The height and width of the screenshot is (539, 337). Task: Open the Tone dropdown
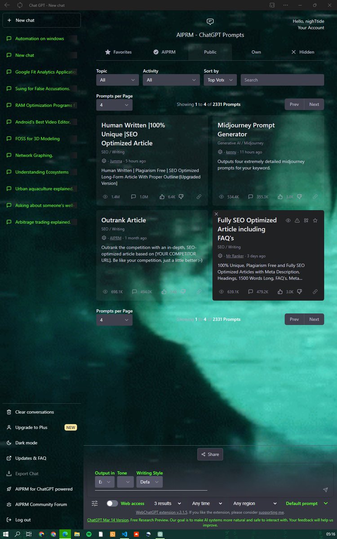click(126, 482)
